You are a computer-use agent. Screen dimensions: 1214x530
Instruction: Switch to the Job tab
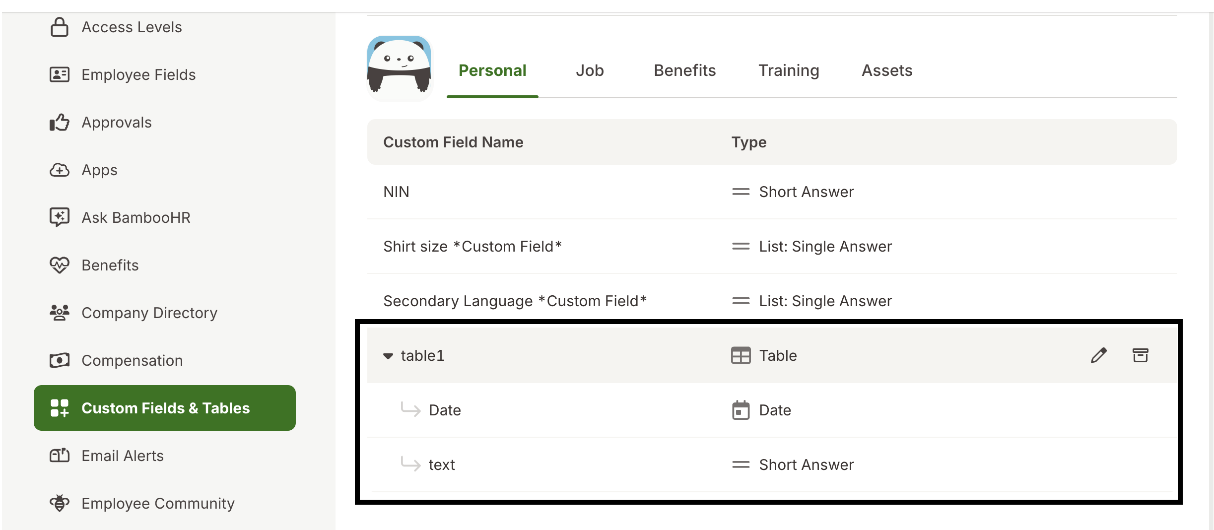coord(590,70)
